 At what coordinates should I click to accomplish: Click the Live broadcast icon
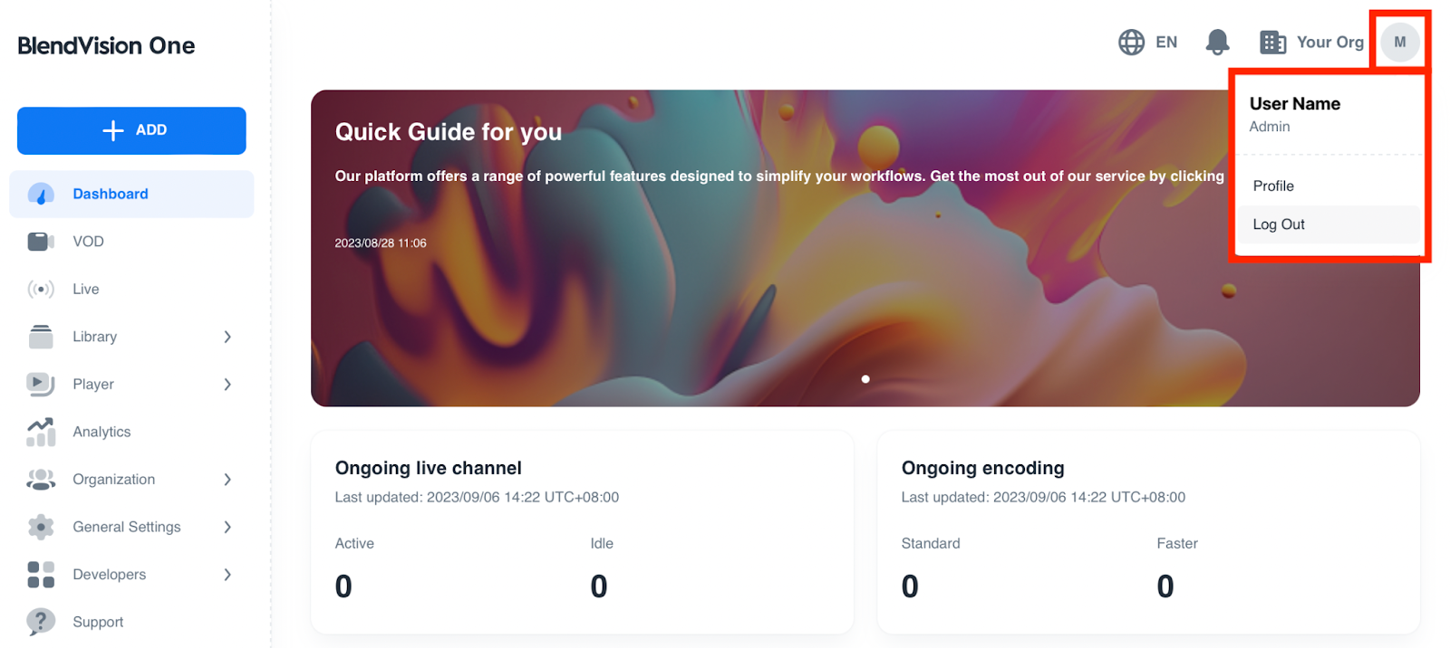pos(41,290)
